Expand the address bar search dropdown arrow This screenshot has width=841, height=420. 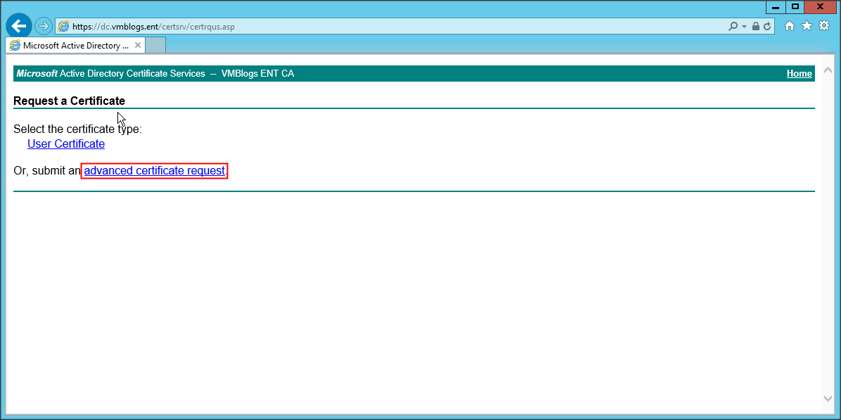pyautogui.click(x=743, y=26)
